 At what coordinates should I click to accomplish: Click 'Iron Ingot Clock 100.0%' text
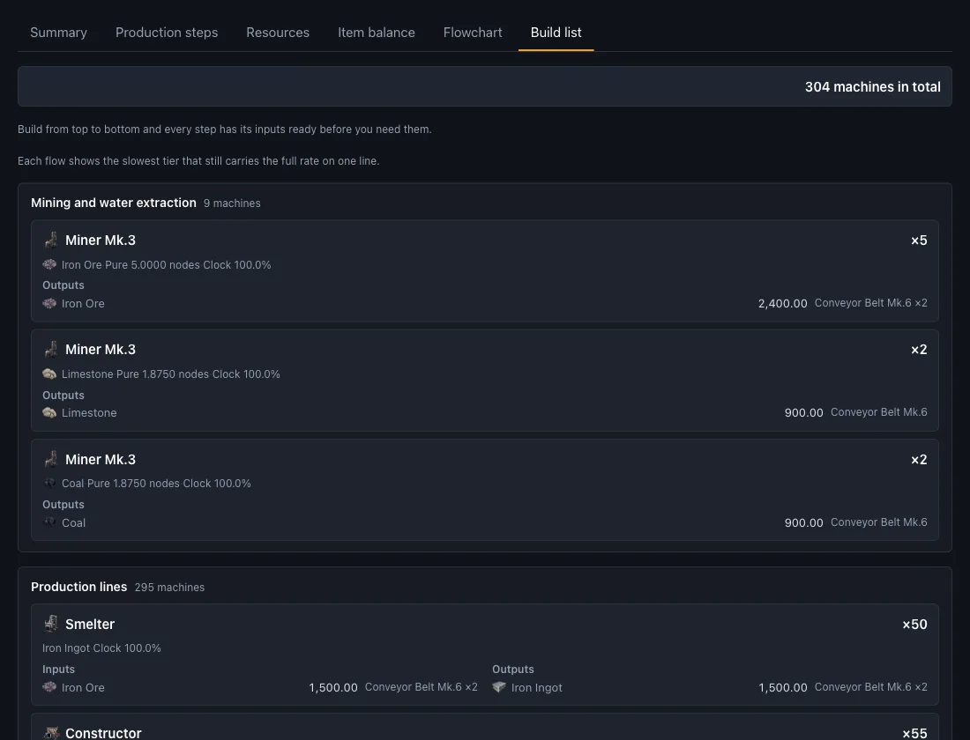(101, 647)
